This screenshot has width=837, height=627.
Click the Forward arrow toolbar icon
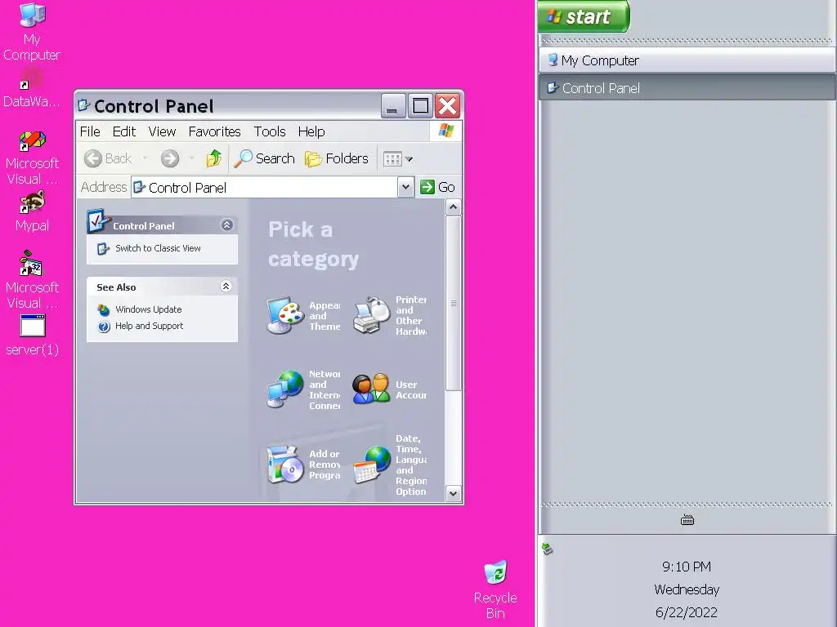pyautogui.click(x=170, y=158)
